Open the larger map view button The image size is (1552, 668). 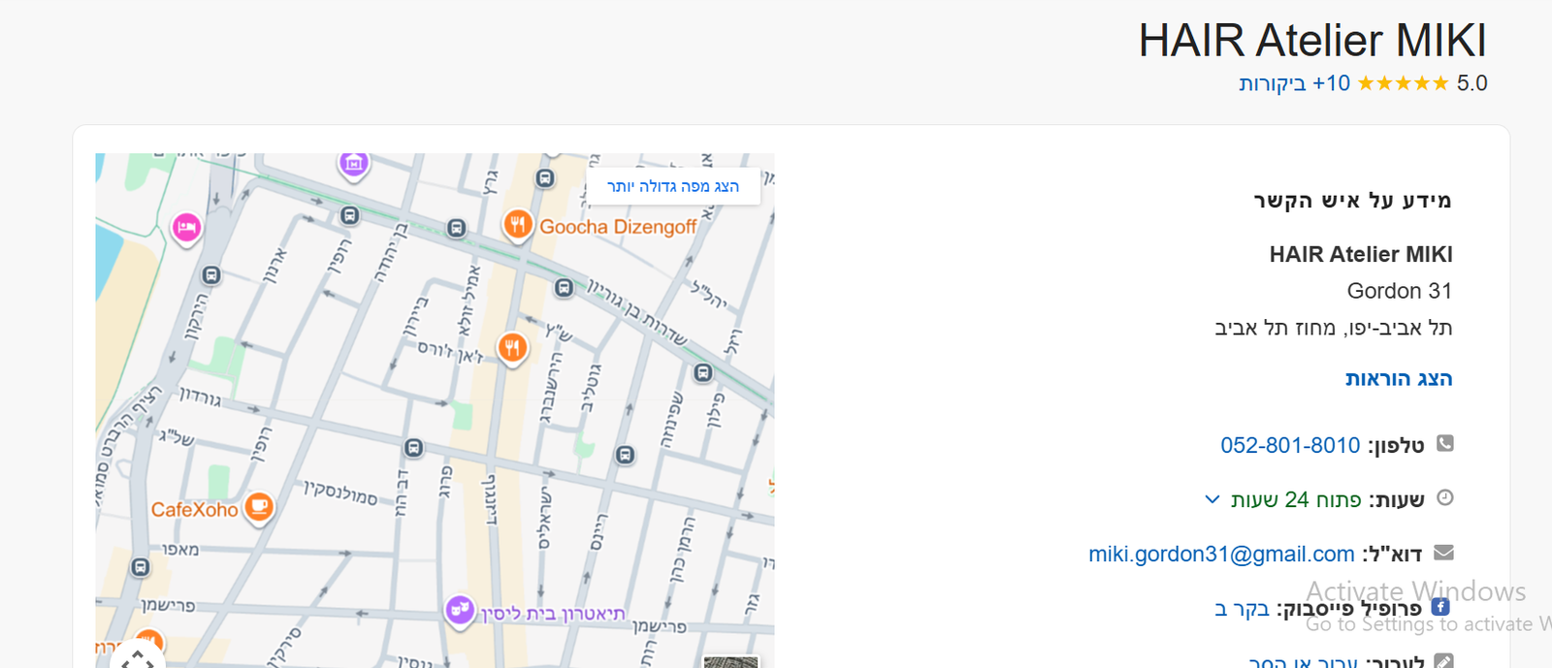click(x=672, y=186)
